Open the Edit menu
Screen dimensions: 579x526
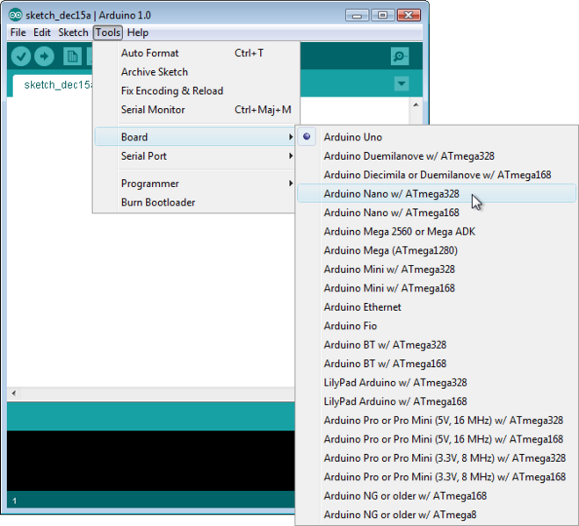click(x=41, y=32)
